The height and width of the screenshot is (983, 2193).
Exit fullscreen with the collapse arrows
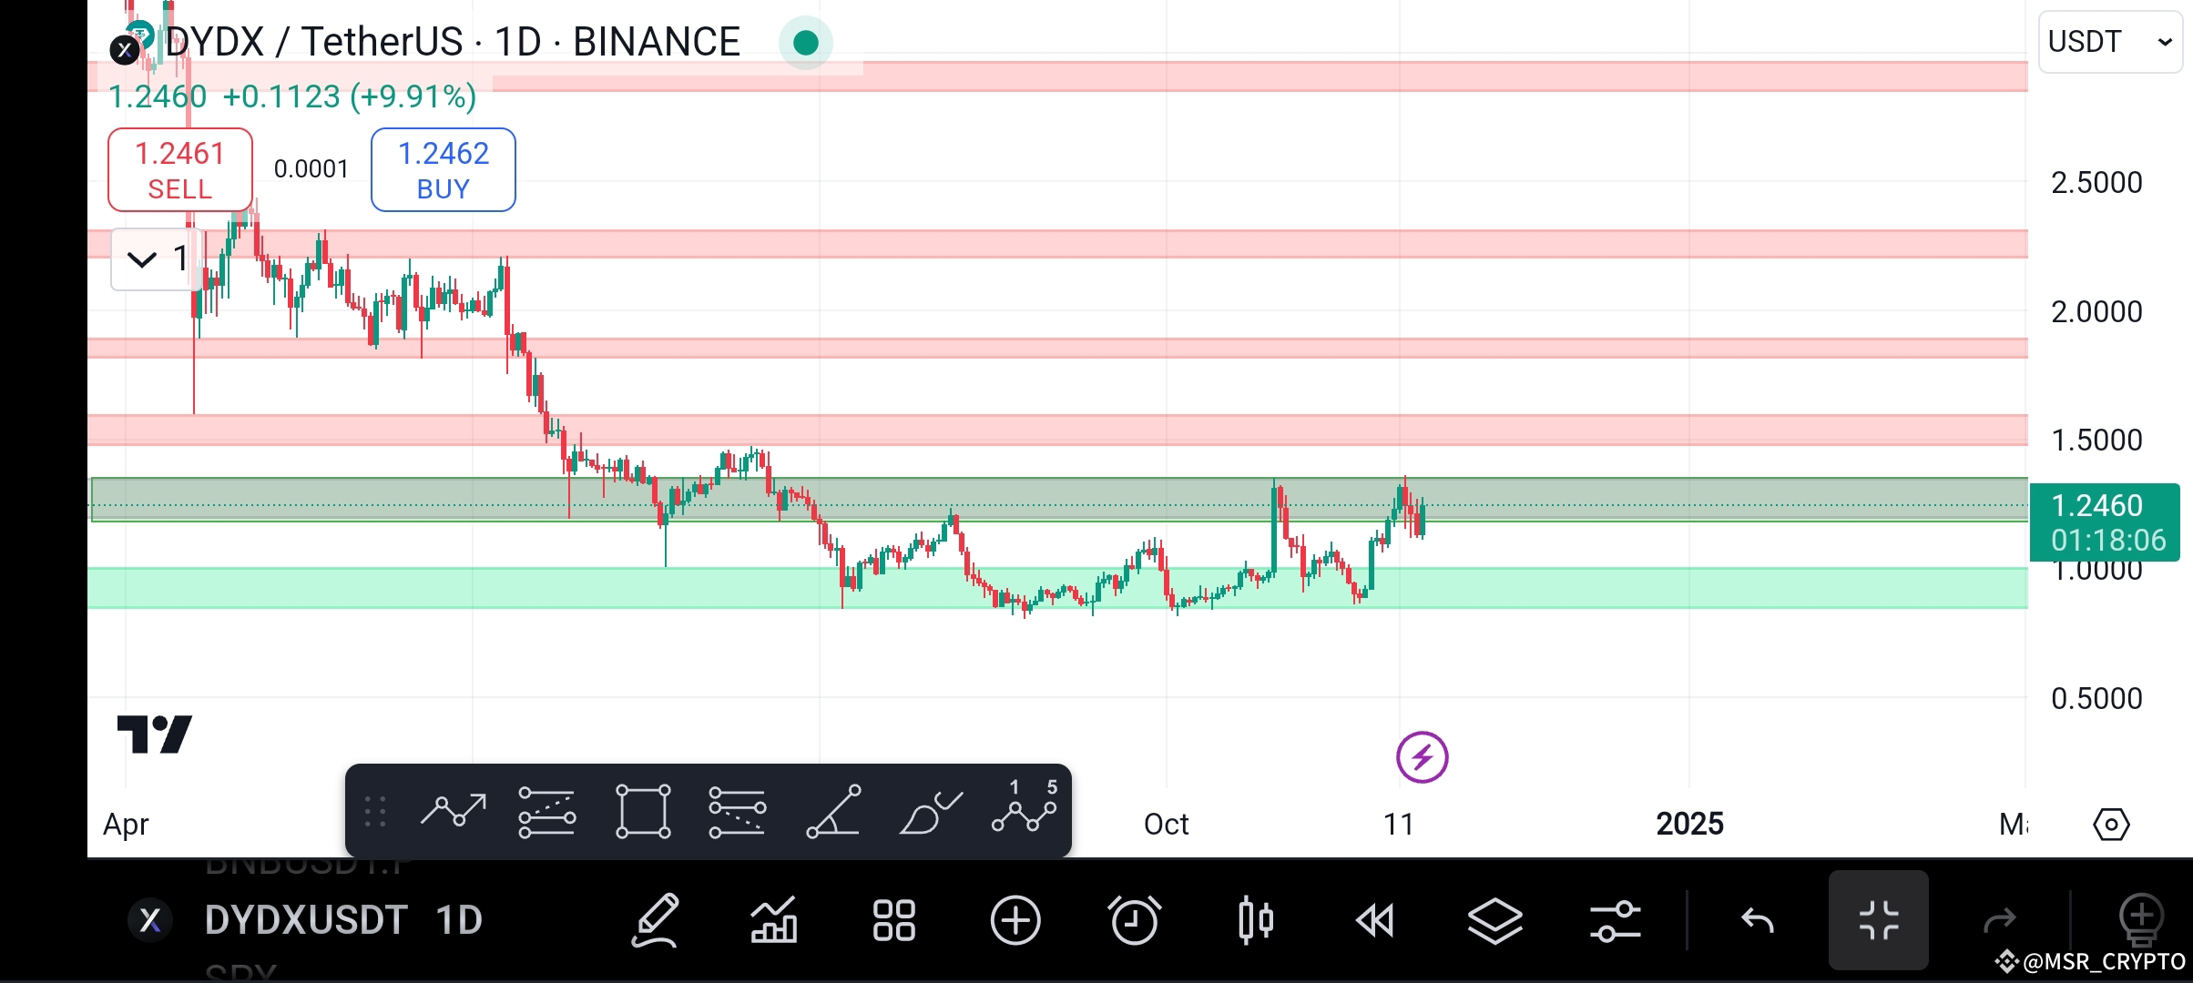1879,920
